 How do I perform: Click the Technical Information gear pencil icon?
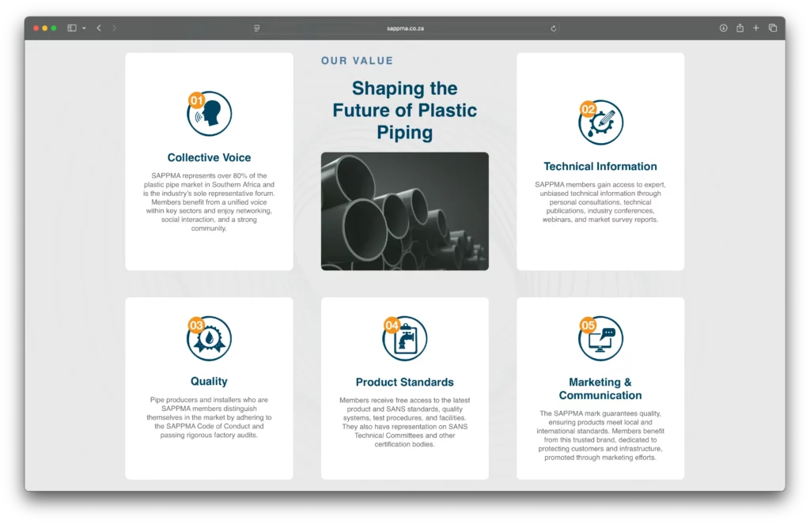click(601, 123)
